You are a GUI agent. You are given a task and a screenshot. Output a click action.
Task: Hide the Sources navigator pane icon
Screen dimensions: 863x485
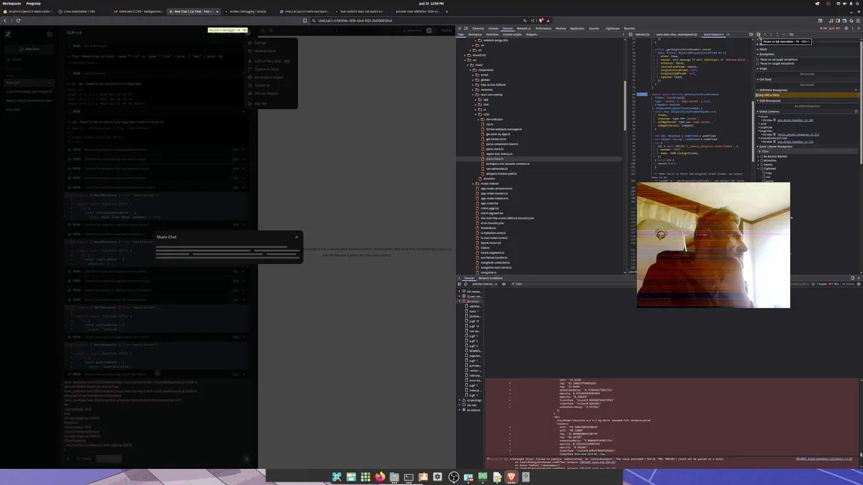click(x=630, y=34)
